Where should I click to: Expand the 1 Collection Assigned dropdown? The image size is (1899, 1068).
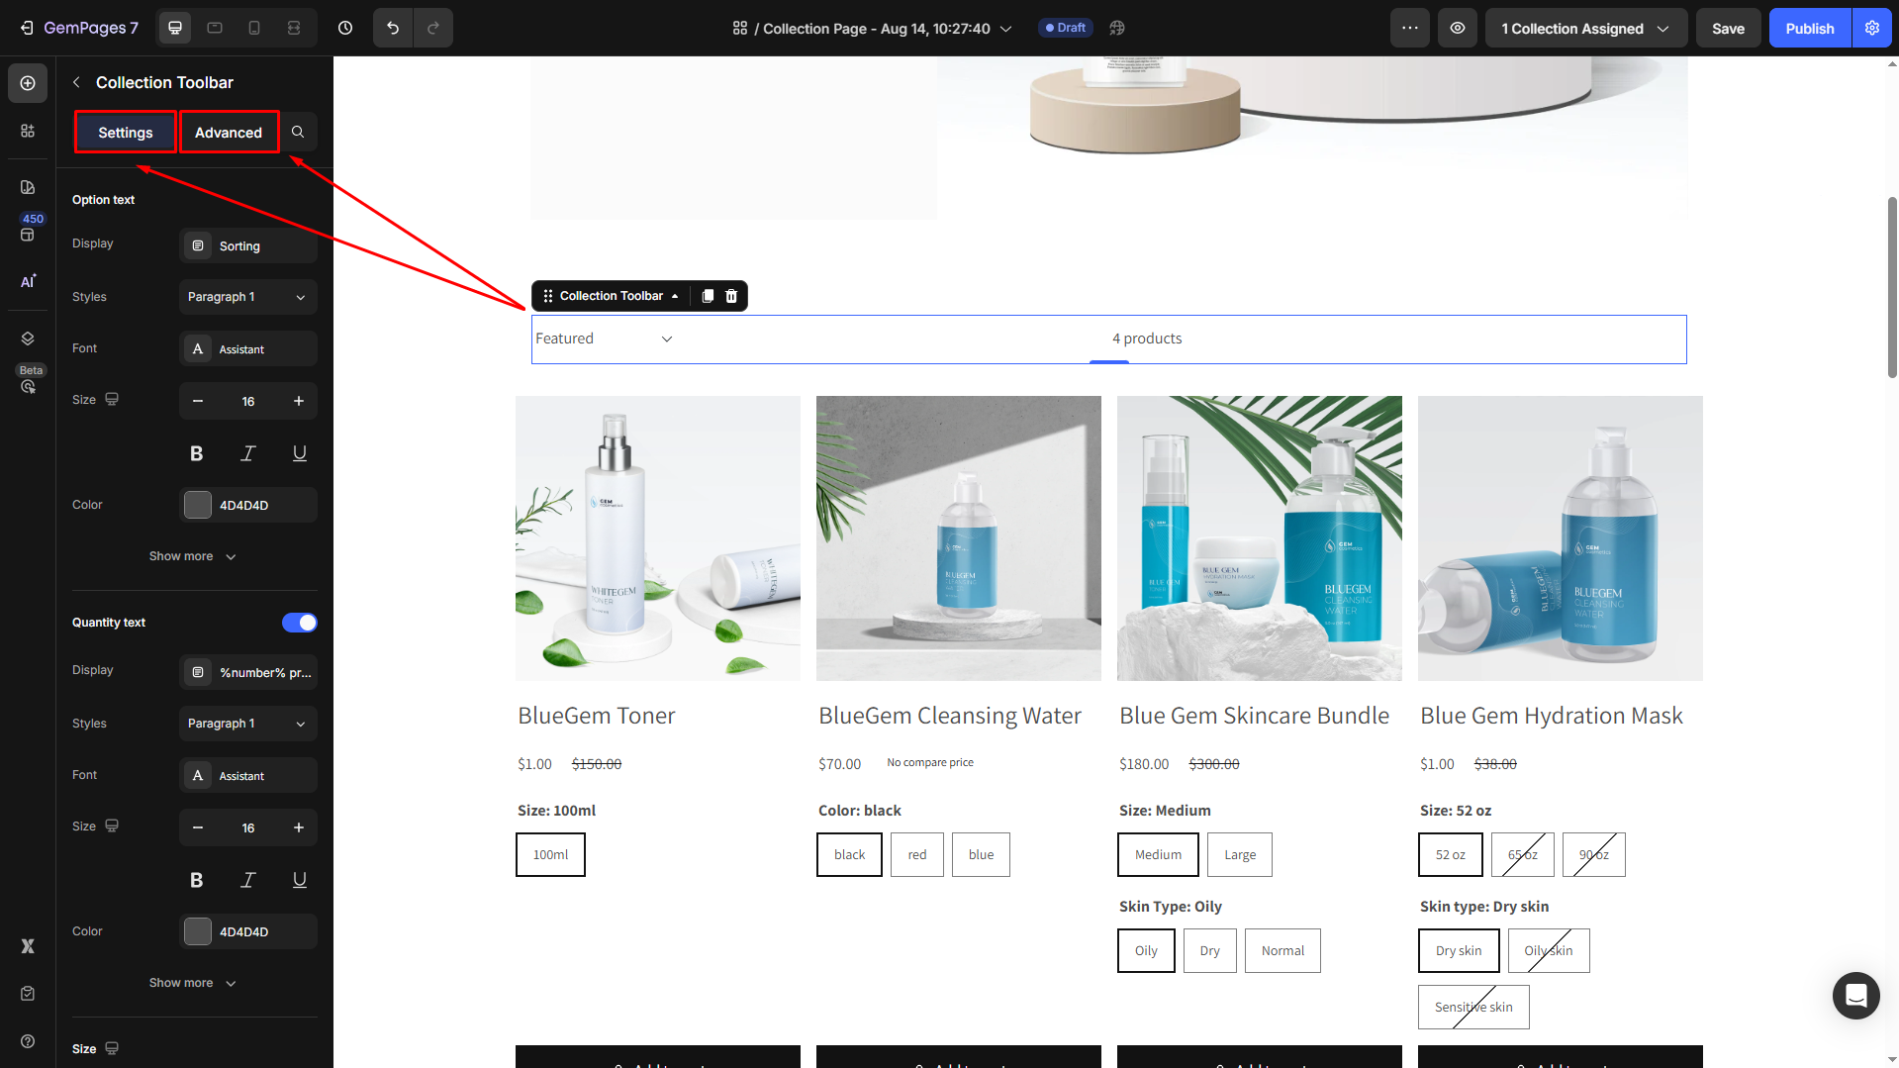click(1584, 28)
